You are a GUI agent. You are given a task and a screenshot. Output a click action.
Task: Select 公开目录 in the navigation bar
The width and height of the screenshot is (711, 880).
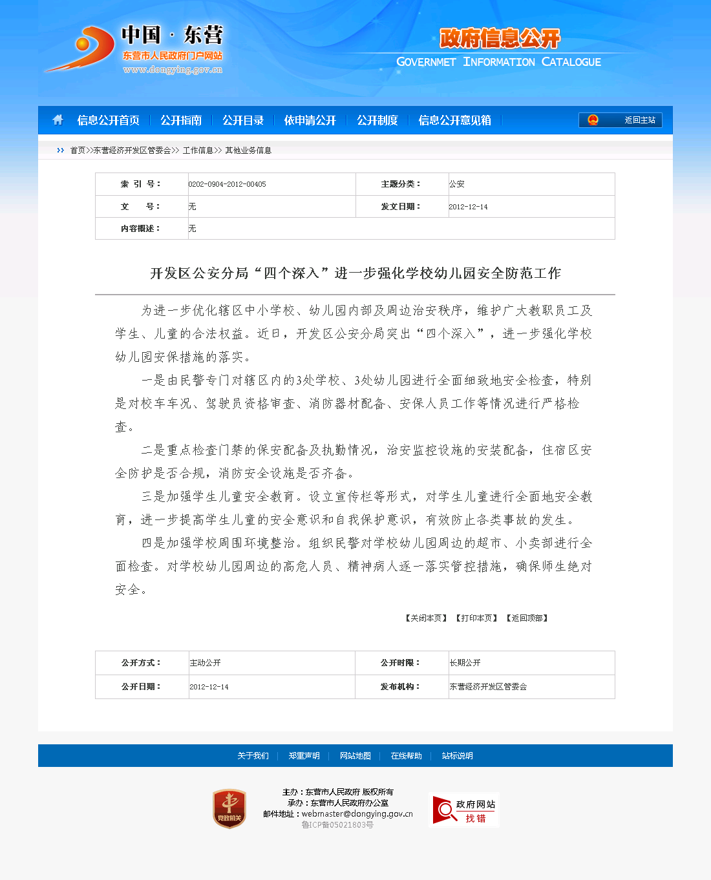pyautogui.click(x=243, y=120)
